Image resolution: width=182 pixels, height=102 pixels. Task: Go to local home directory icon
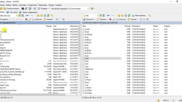[x=45, y=16]
